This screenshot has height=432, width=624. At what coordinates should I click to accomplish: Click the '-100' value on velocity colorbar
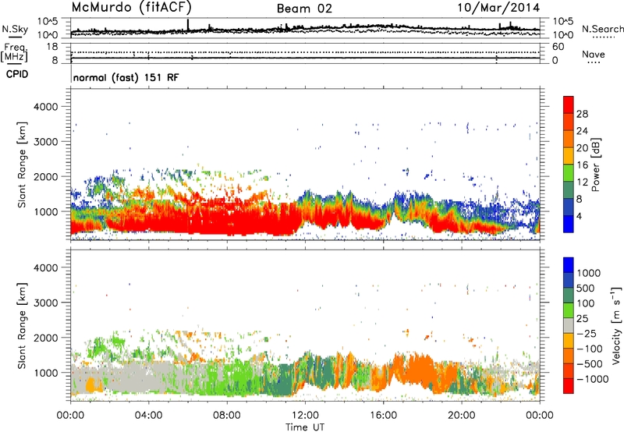(x=590, y=349)
